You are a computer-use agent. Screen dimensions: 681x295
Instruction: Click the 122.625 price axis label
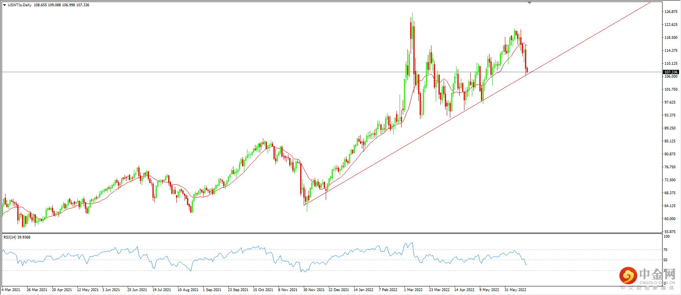click(671, 25)
